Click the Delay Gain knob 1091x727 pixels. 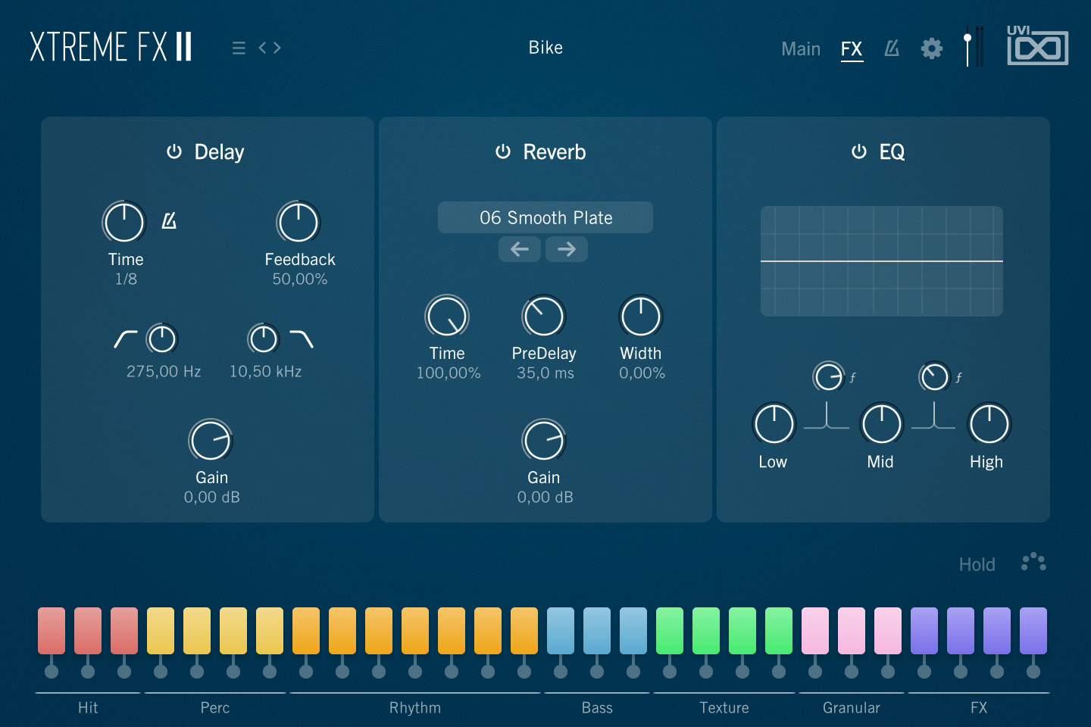(x=211, y=441)
